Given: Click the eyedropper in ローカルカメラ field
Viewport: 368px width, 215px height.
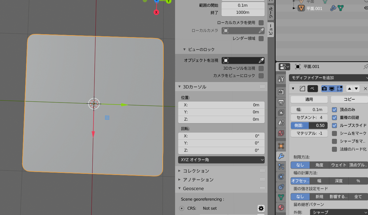Looking at the screenshot, I should (261, 31).
